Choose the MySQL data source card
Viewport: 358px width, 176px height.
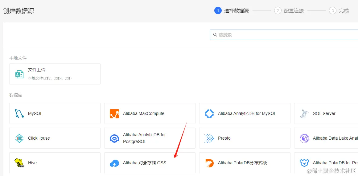coord(55,113)
